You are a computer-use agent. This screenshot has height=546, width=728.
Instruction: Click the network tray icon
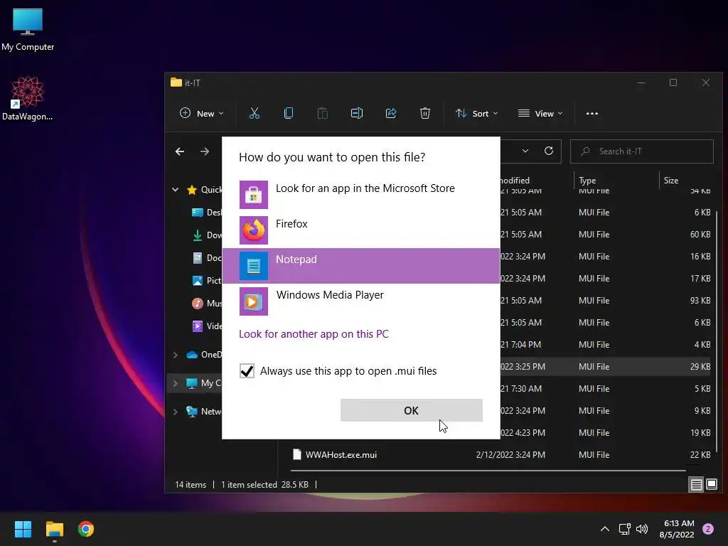point(624,529)
